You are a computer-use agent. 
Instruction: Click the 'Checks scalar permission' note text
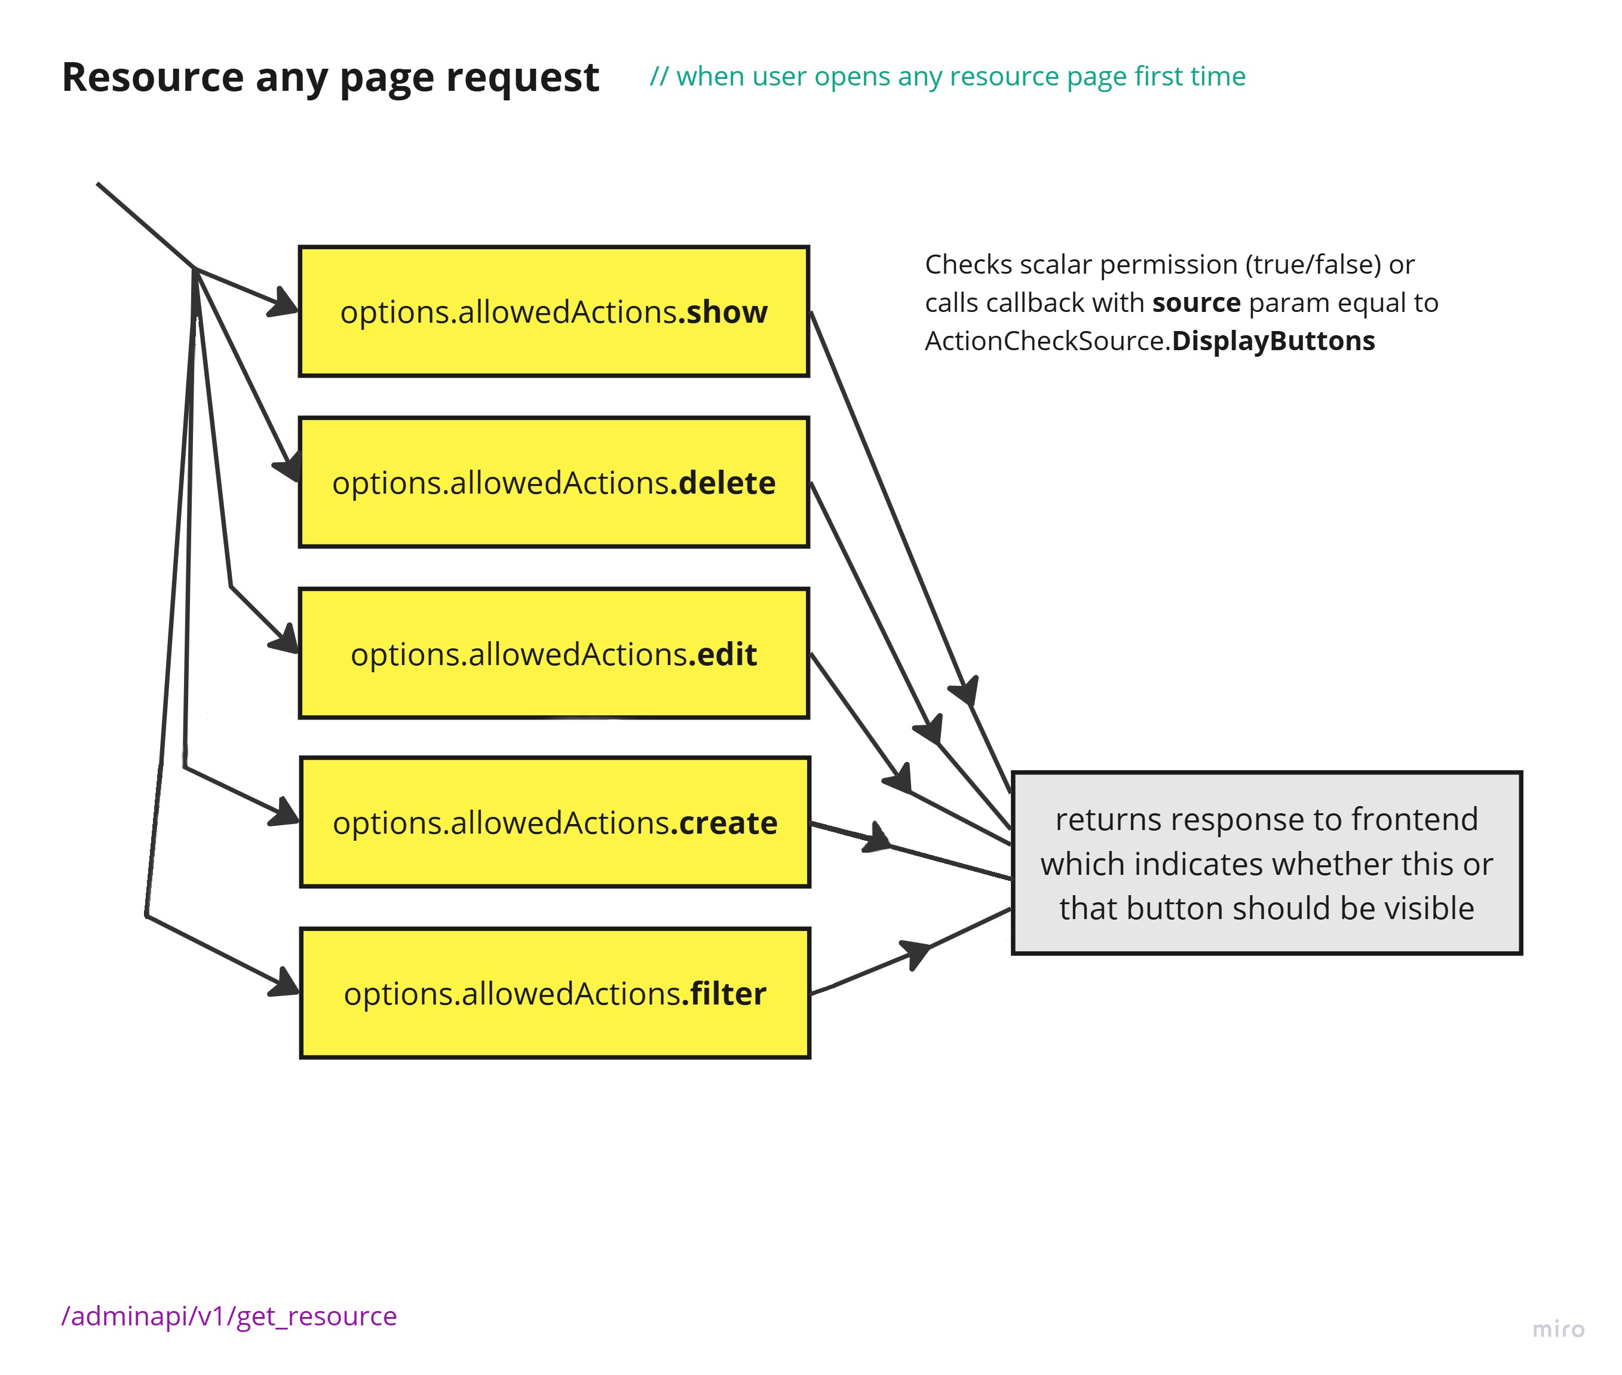coord(1181,302)
